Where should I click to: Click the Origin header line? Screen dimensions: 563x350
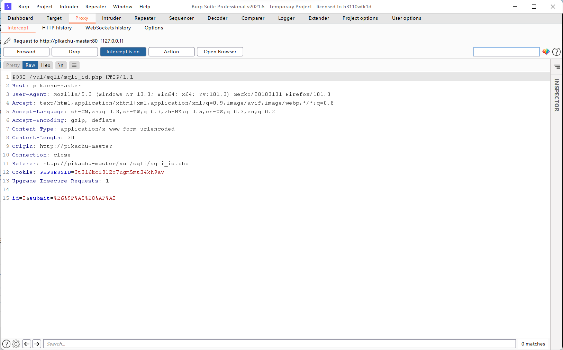(x=62, y=146)
